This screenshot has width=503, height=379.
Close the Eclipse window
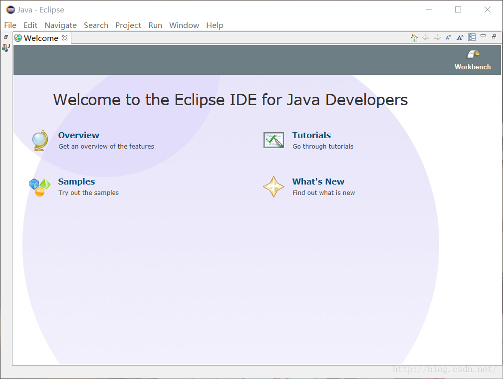[x=487, y=9]
